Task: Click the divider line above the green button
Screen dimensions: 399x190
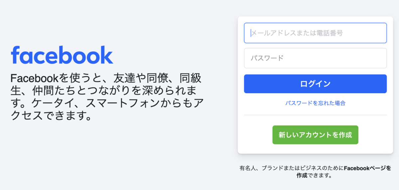Action: (x=315, y=115)
